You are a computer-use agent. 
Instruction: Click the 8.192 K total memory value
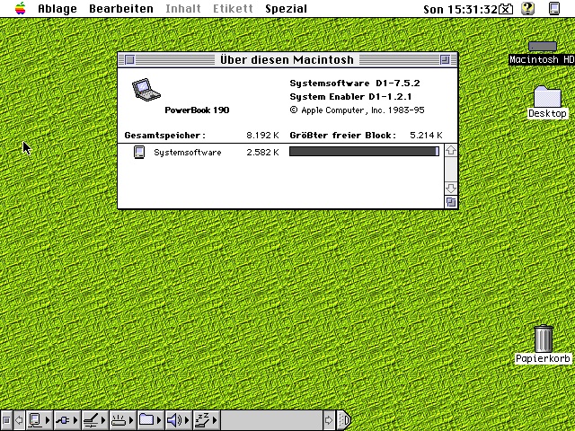point(262,136)
